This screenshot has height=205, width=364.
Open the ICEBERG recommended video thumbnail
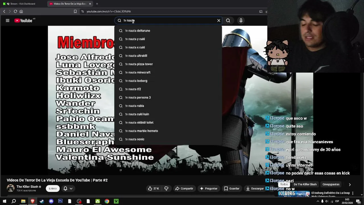coord(294,194)
